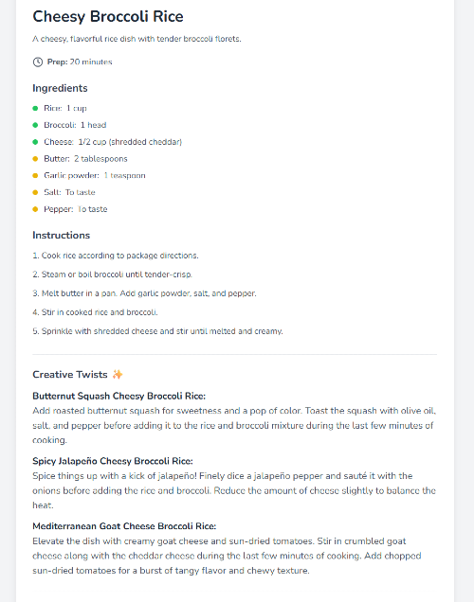Image resolution: width=474 pixels, height=602 pixels.
Task: Click the green bullet beside Rice
Action: (x=35, y=108)
